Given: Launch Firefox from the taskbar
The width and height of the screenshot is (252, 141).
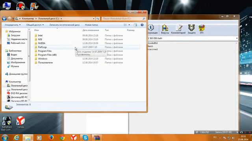Looking at the screenshot, I should [51, 137].
